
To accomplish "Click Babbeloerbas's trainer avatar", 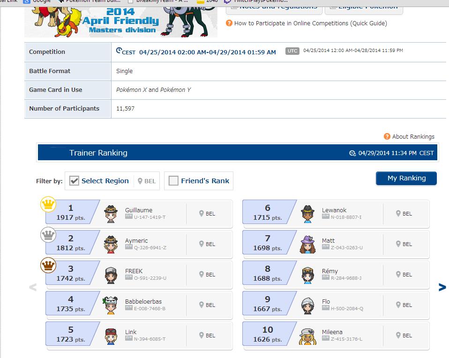I will point(111,306).
